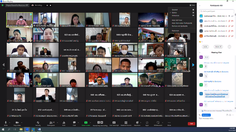Screen dimensions: 236x132
Task: Select the Golden Gate bridge background tile
Action: 46,65
